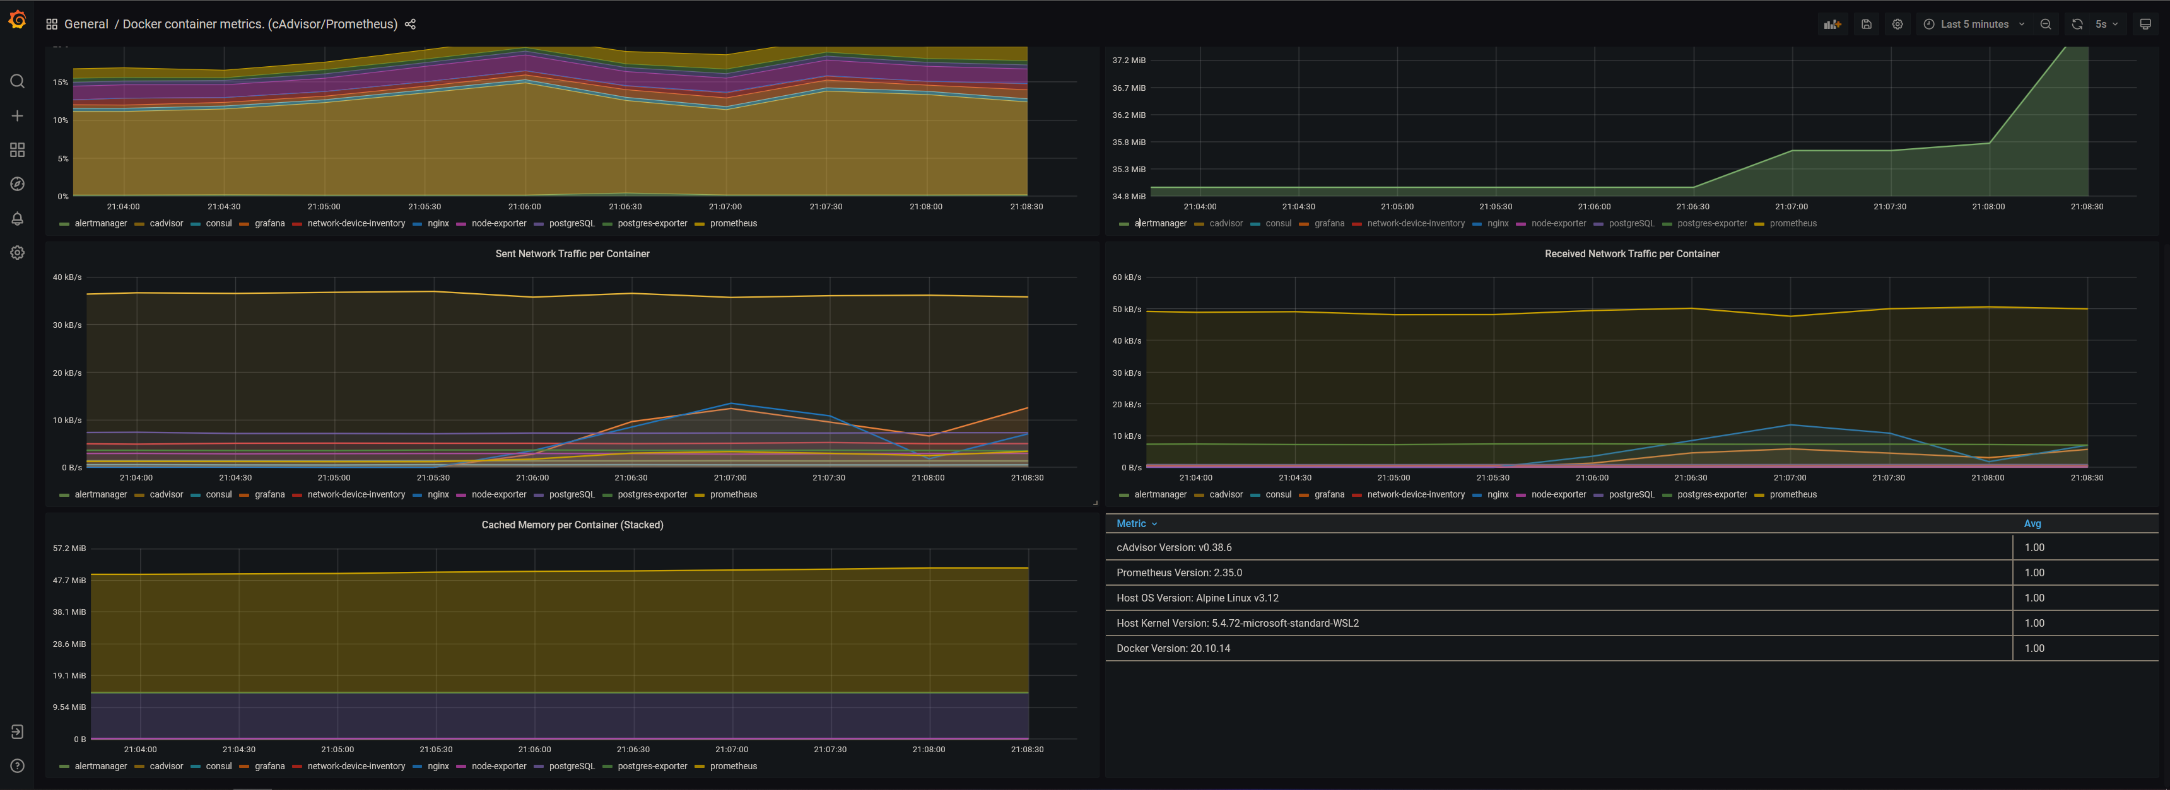Save the dashboard with the disk icon
The height and width of the screenshot is (790, 2170).
[1866, 25]
